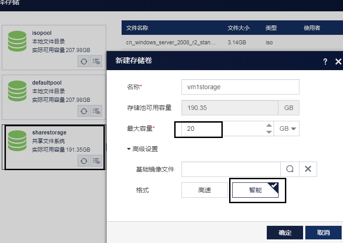Screen dimensions: 343x243
Task: Open help for 新建存储卷 dialog
Action: [325, 62]
